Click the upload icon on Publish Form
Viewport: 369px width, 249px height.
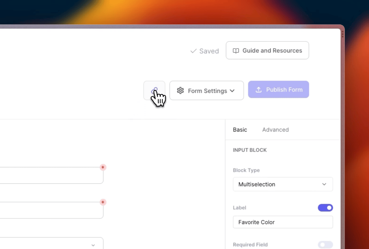tap(259, 90)
